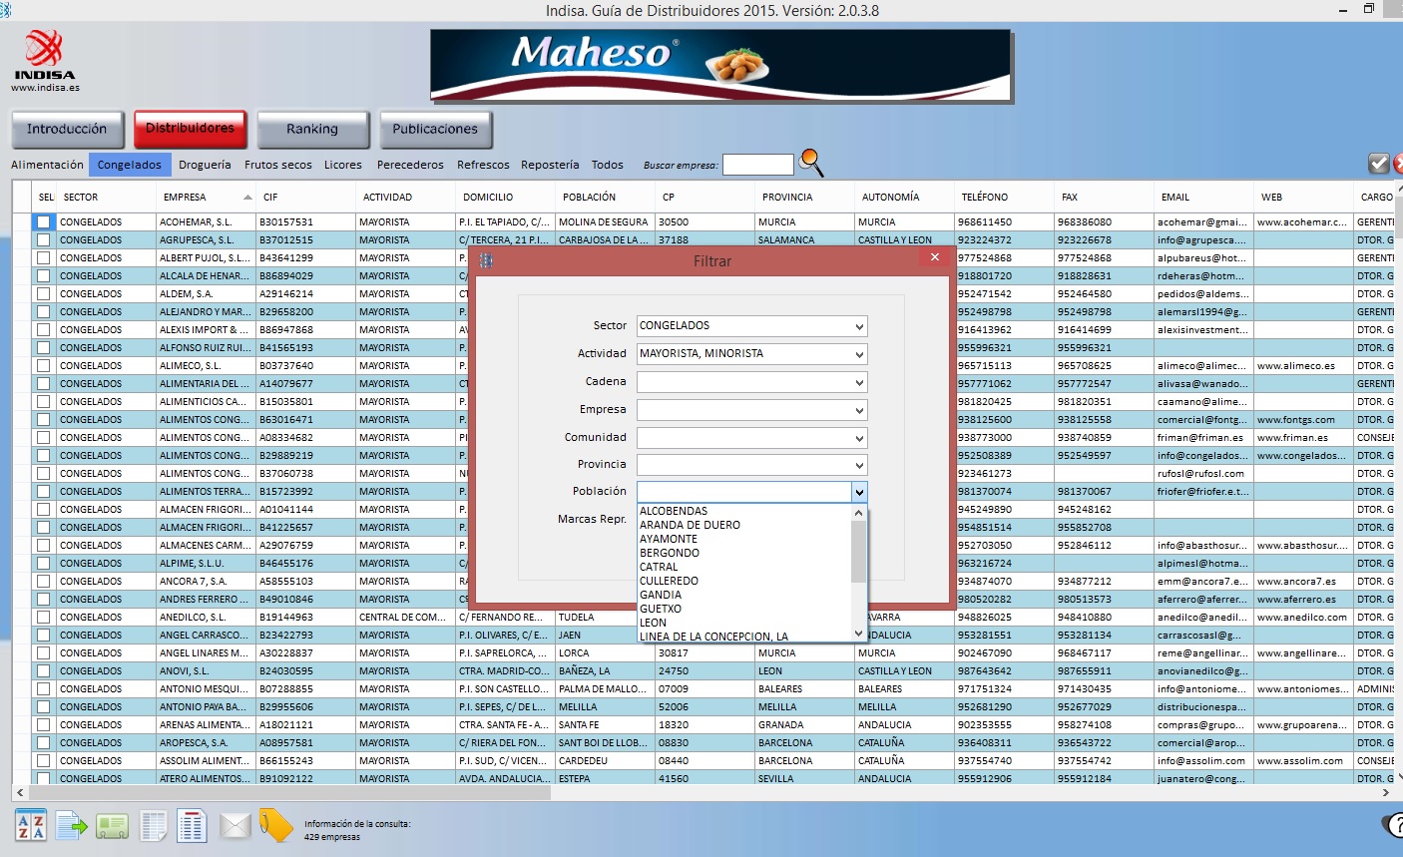Viewport: 1403px width, 857px height.
Task: Click the TELÉFONO column header
Action: tap(1005, 197)
